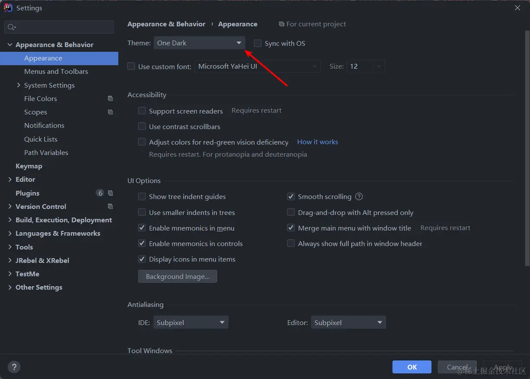Click the Smooth scrolling help question icon
The height and width of the screenshot is (379, 530).
pyautogui.click(x=359, y=196)
